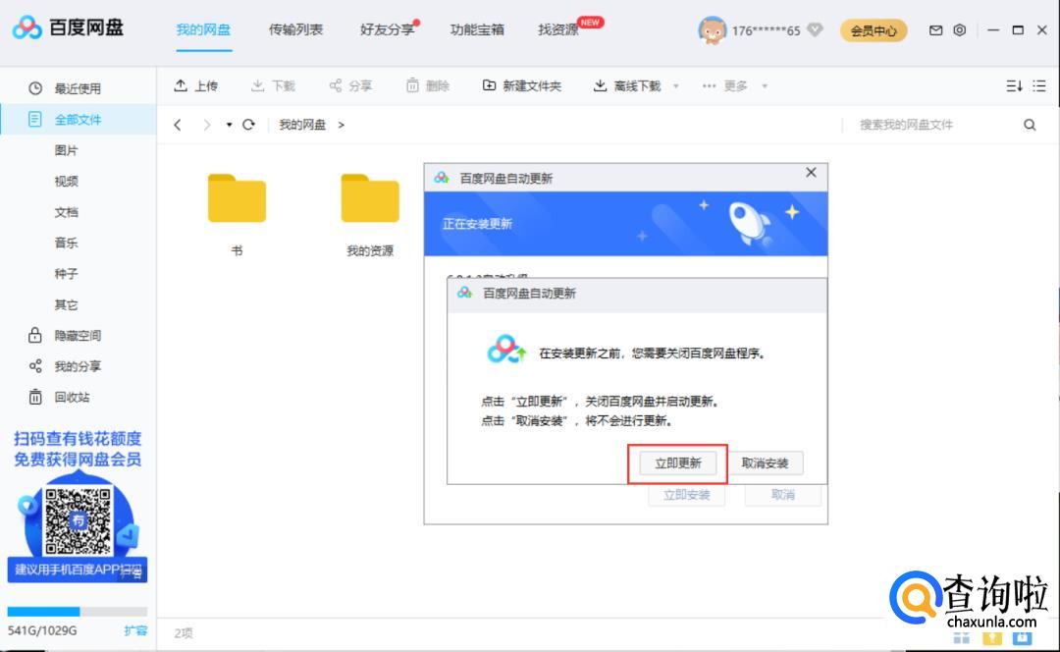This screenshot has height=652, width=1060.
Task: Click the sort order icon
Action: (1014, 85)
